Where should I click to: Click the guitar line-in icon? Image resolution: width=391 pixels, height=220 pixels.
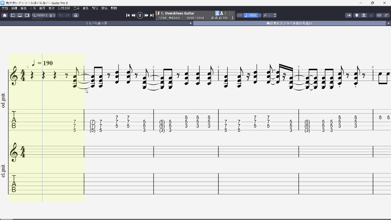pos(386,15)
